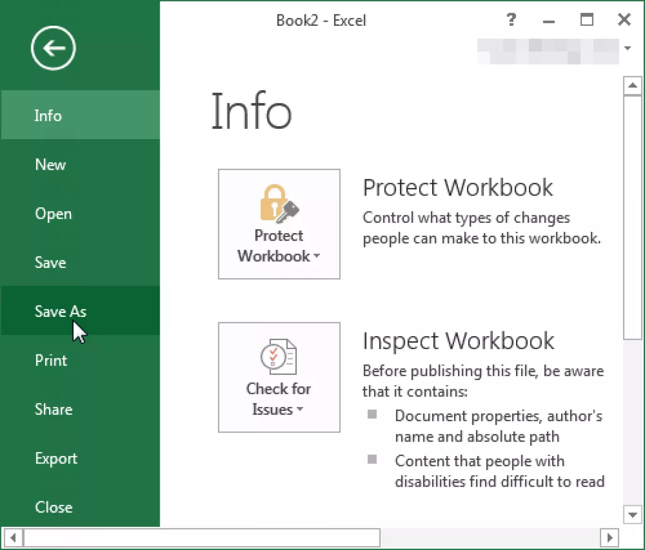Open the Print page
The height and width of the screenshot is (550, 645).
80,360
